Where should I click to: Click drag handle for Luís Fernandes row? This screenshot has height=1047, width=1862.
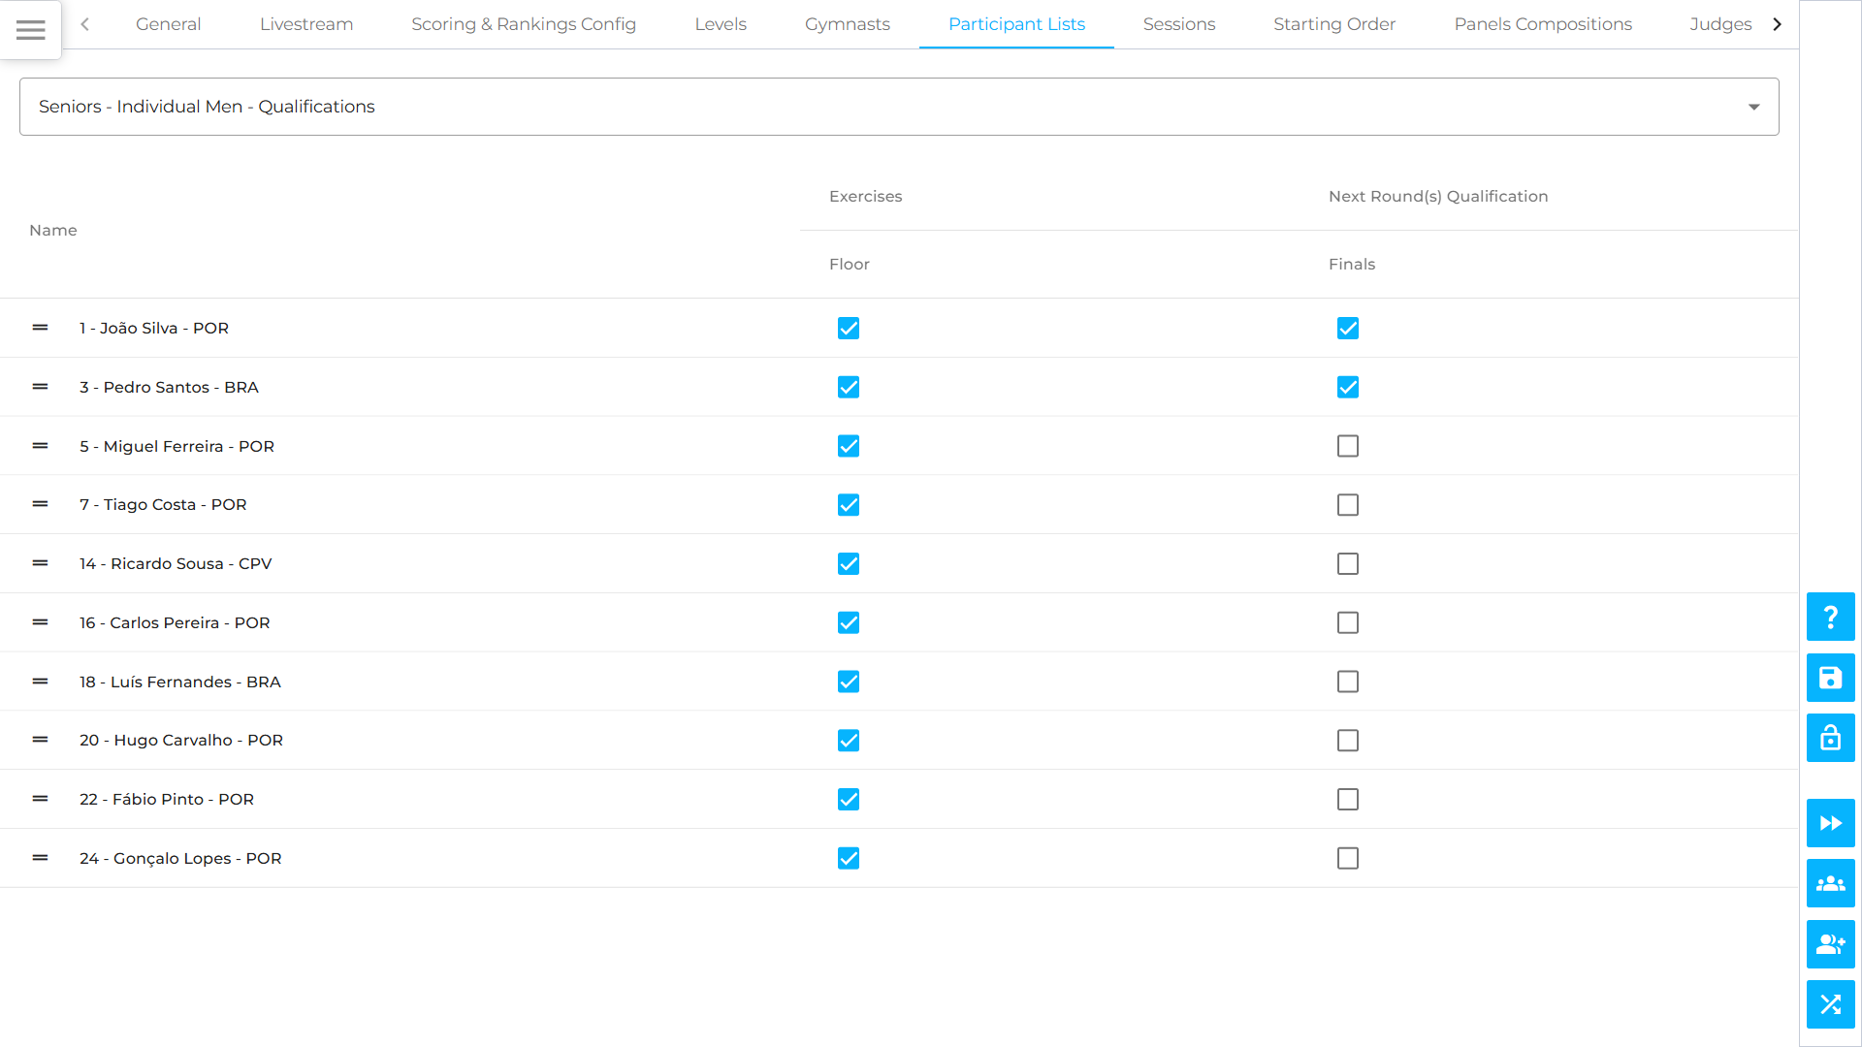point(40,682)
